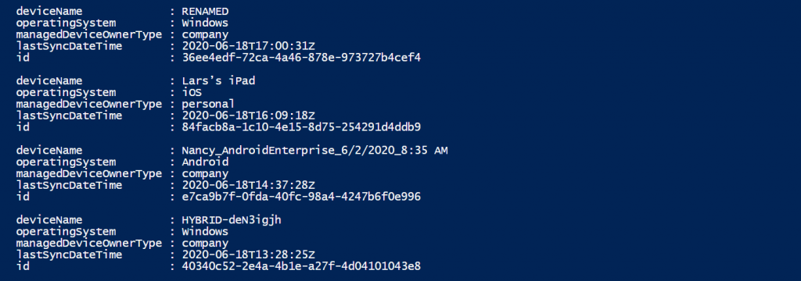Select the timestamp 2020-06-18T16:09:18Z

tap(248, 116)
